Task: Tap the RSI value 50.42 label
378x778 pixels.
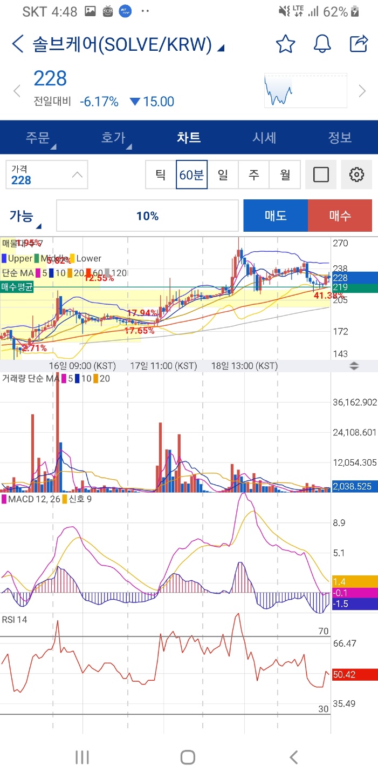Action: pos(354,675)
